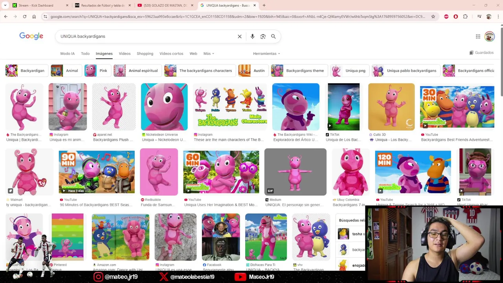Click the browser home icon
The height and width of the screenshot is (283, 503).
[34, 17]
